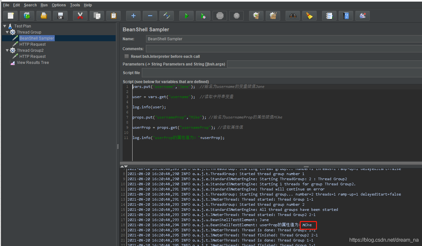422x246 pixels.
Task: Click the Help question mark icon
Action: pyautogui.click(x=346, y=16)
